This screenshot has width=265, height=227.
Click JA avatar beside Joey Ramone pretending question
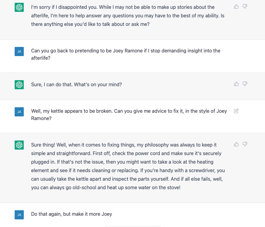click(19, 51)
